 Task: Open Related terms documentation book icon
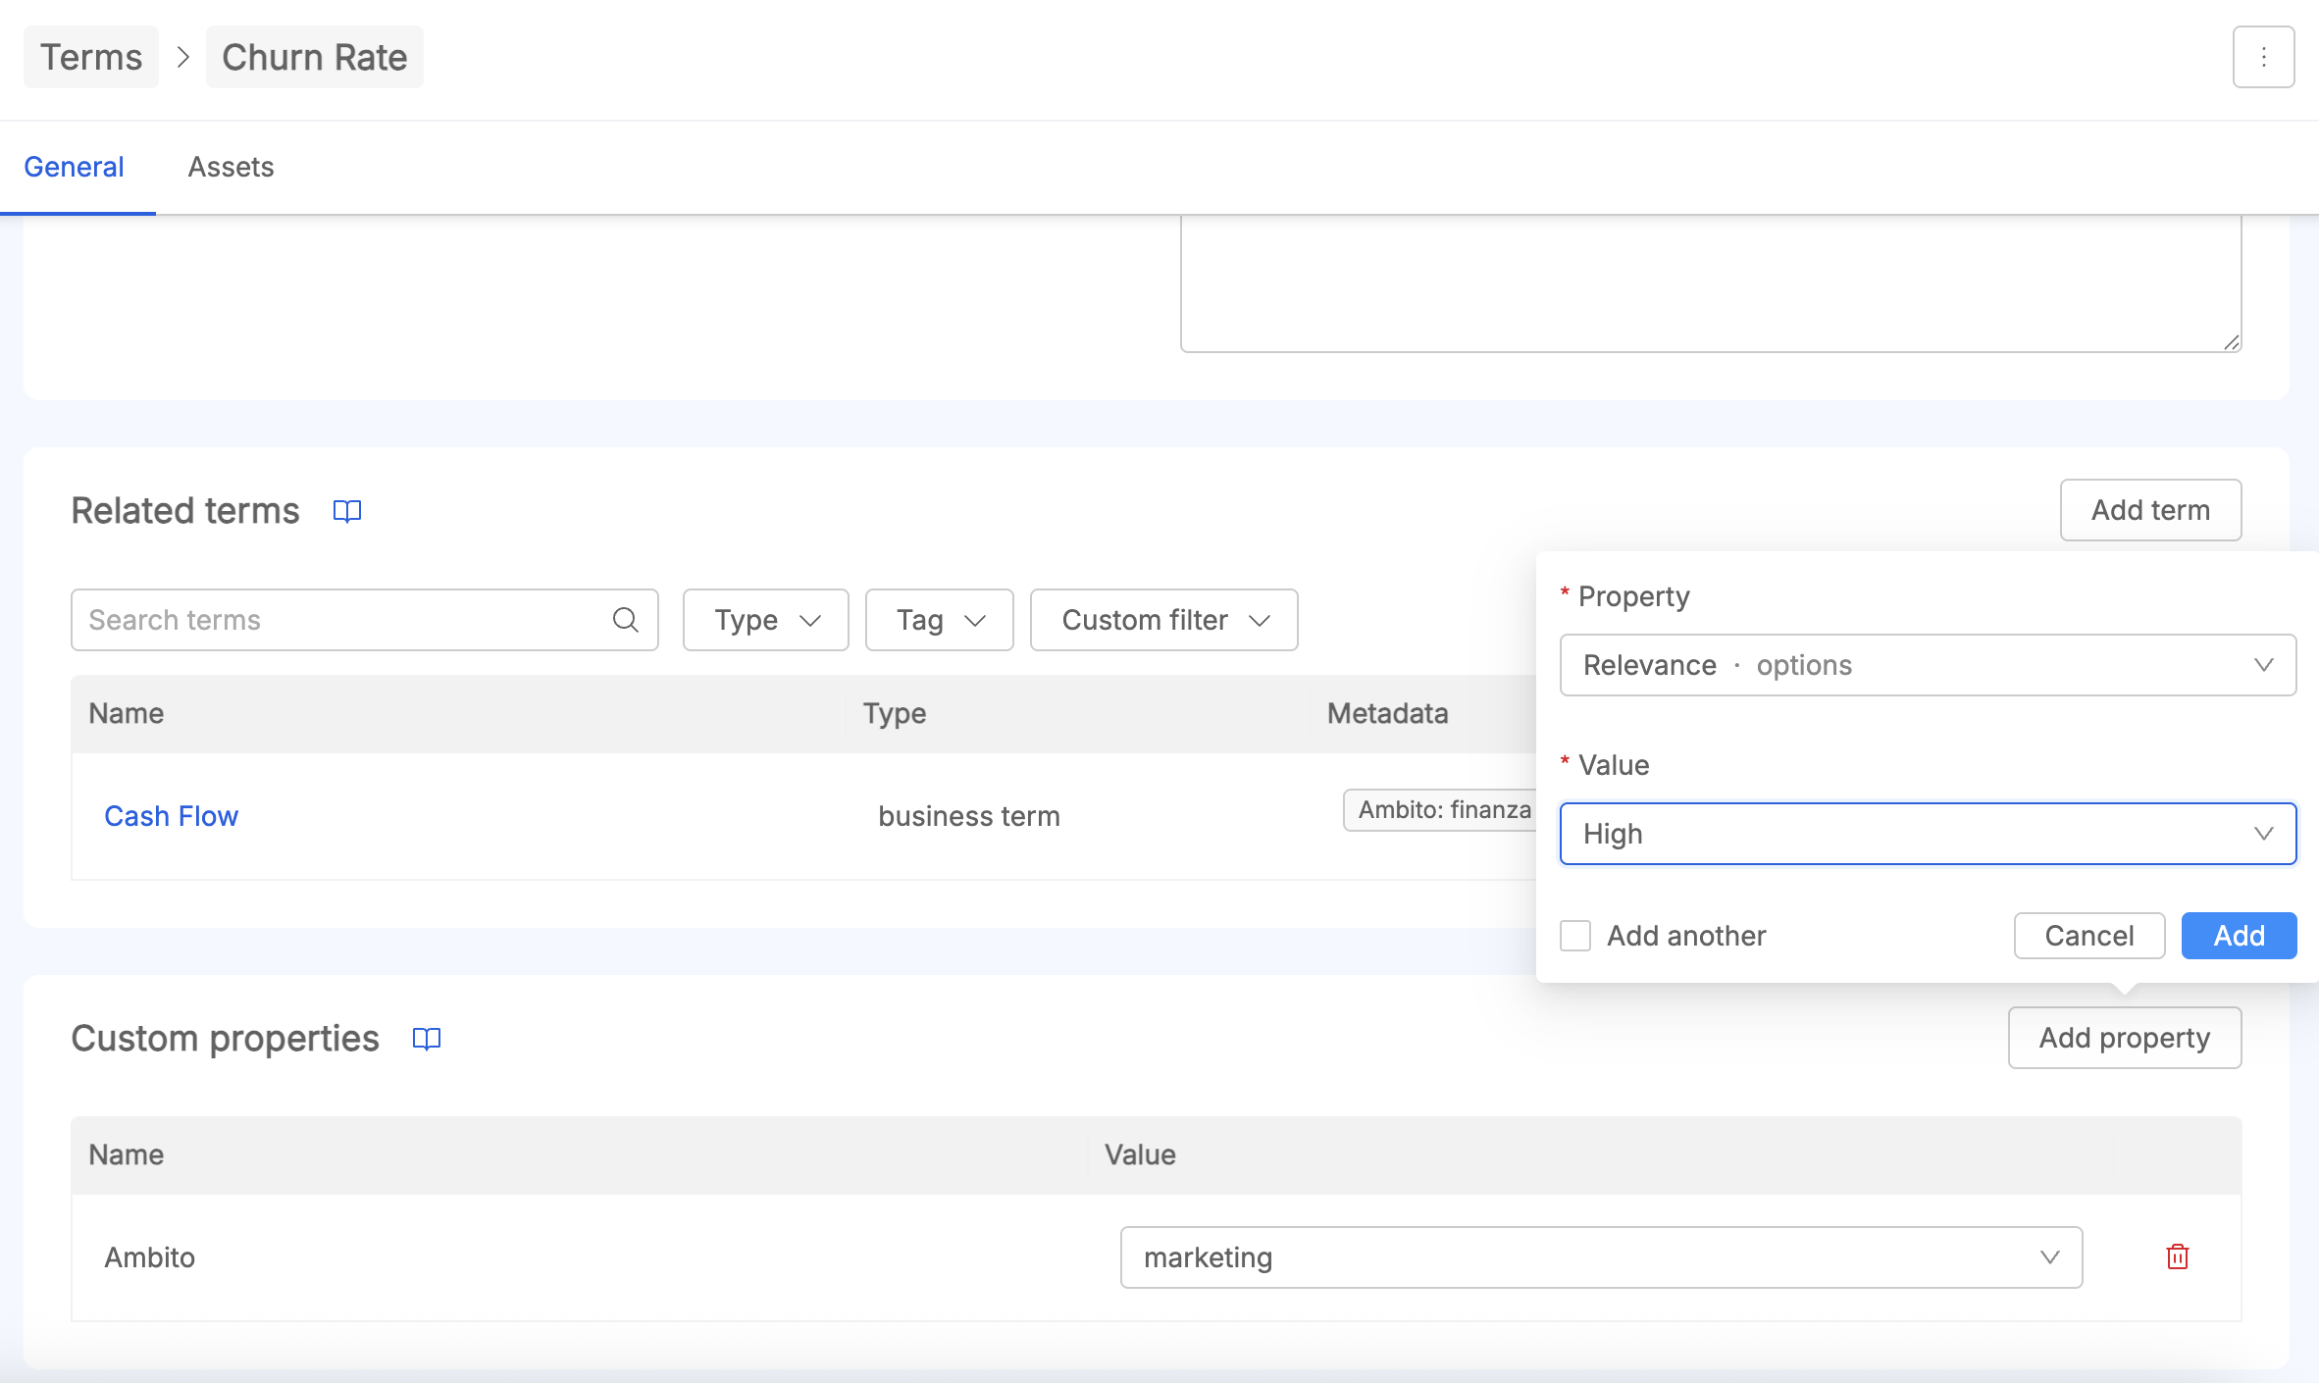point(347,511)
